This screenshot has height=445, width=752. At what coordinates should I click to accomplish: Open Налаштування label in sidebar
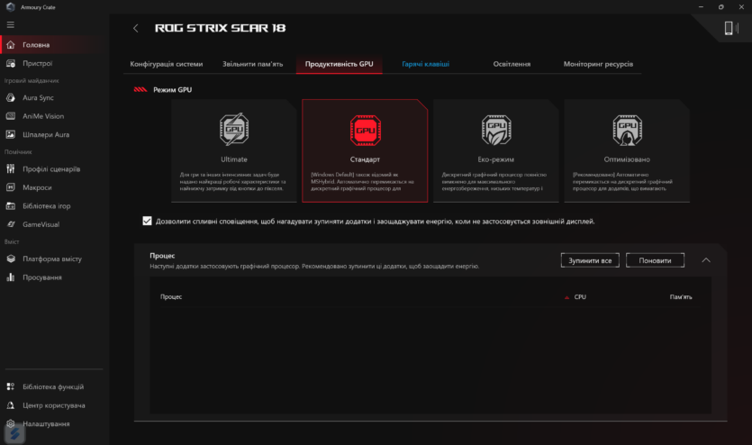(x=46, y=424)
